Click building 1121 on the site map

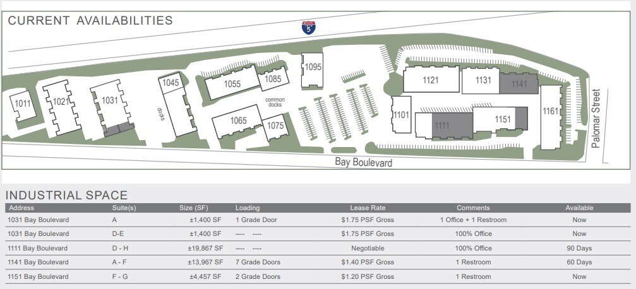pyautogui.click(x=430, y=80)
